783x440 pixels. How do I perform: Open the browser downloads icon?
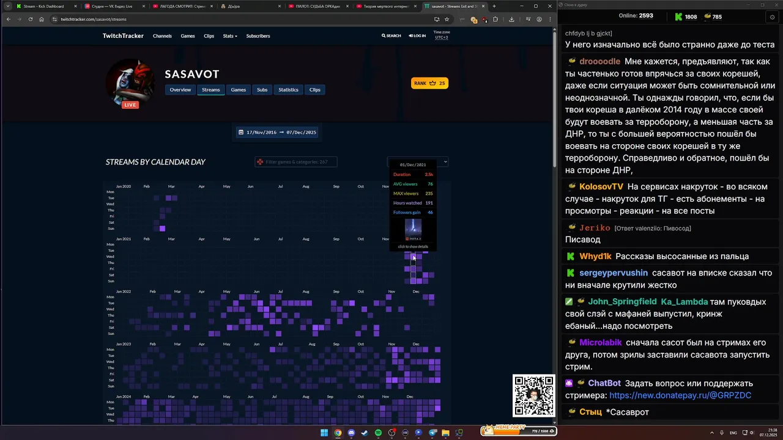(x=511, y=19)
